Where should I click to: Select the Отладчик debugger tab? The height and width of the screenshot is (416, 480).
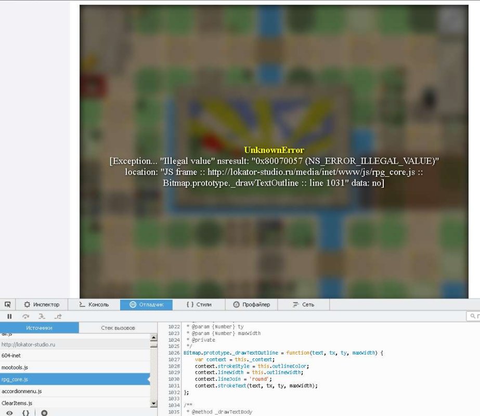(146, 305)
